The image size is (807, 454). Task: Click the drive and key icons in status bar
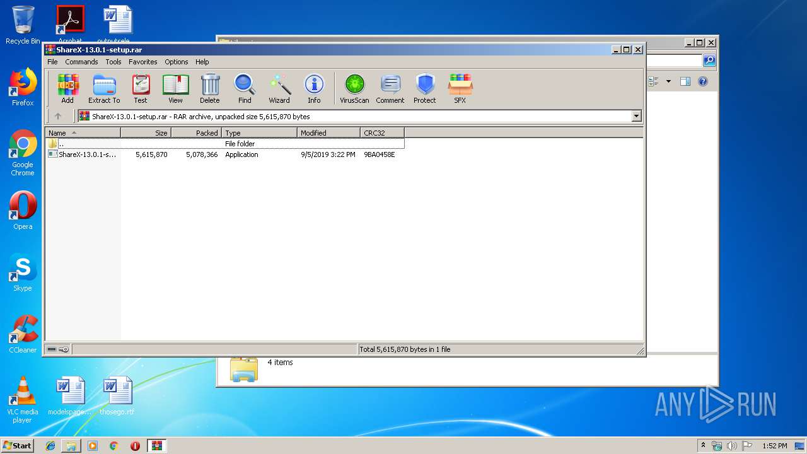tap(58, 349)
